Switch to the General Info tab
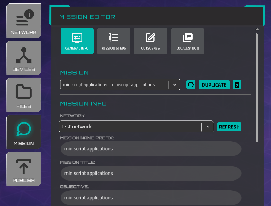Image resolution: width=271 pixels, height=206 pixels. click(77, 41)
